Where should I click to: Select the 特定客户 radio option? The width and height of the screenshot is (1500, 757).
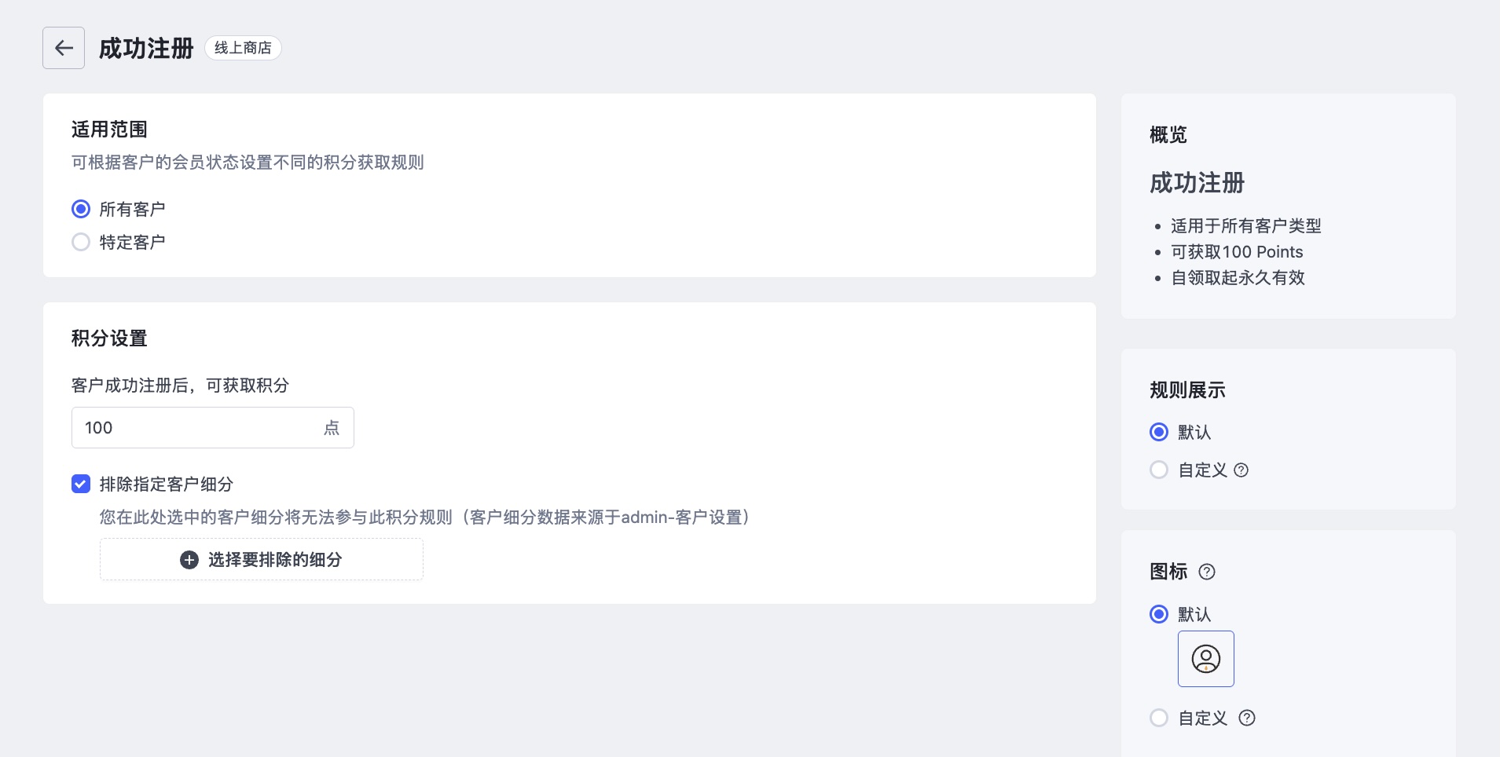81,242
